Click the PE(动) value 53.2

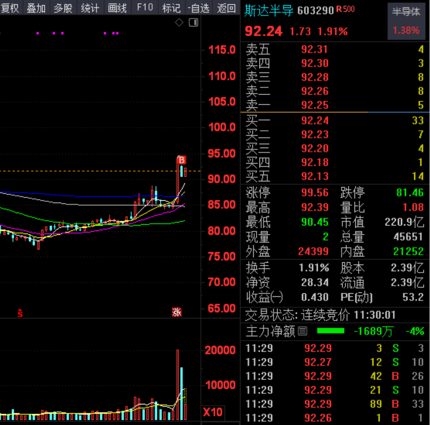413,297
